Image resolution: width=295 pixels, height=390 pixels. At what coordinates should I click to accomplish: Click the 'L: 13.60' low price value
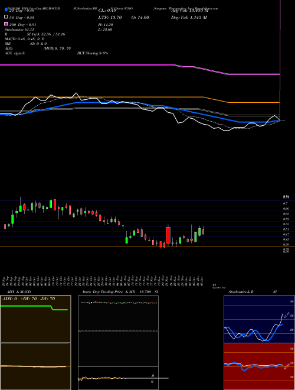point(105,30)
